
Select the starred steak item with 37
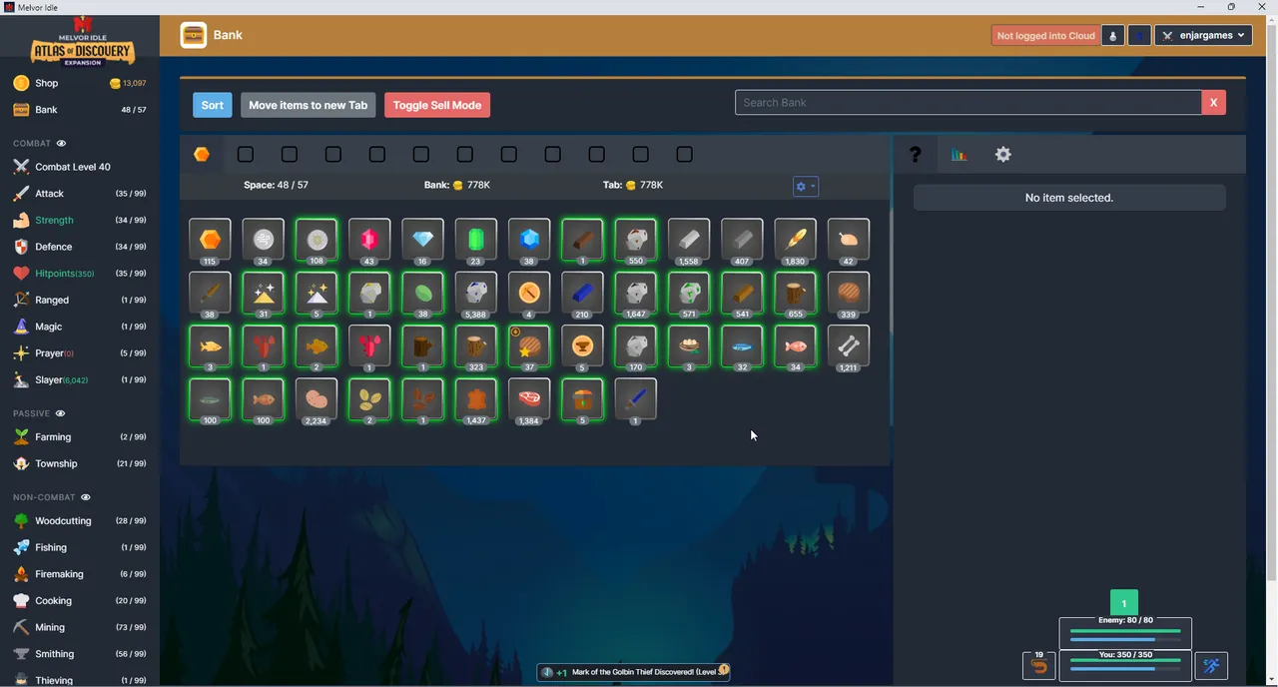click(x=529, y=346)
